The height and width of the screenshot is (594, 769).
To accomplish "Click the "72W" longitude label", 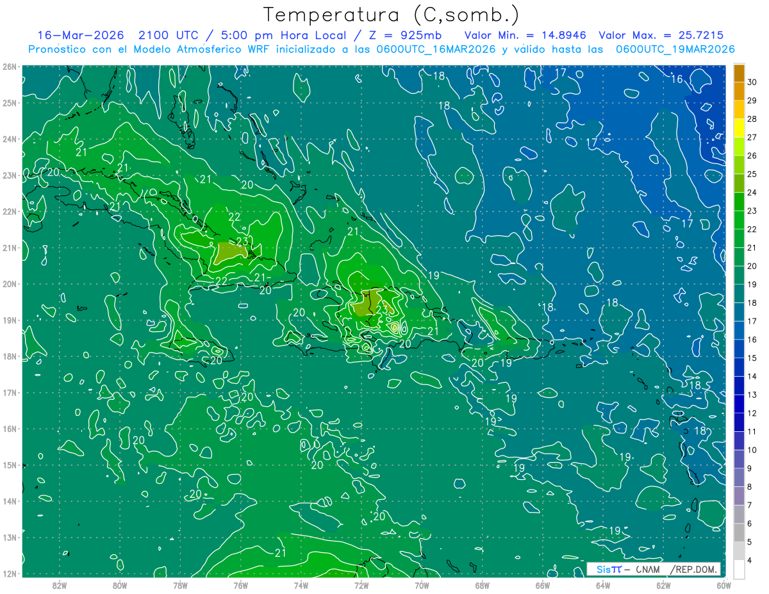I will click(361, 585).
